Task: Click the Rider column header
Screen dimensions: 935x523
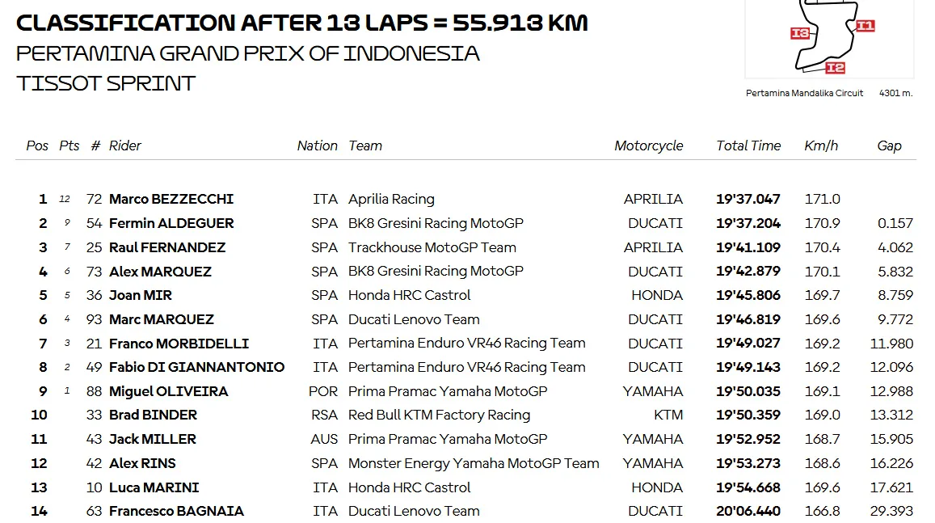Action: tap(124, 146)
